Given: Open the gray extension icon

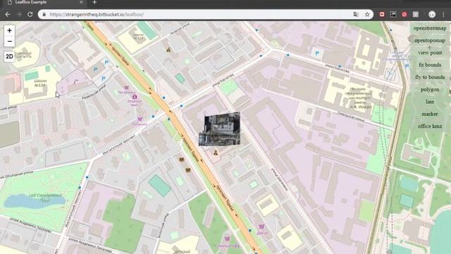Looking at the screenshot, I should 416,14.
